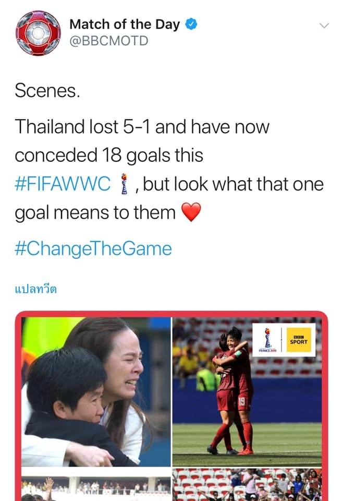Click the number 19 on player's shorts

point(241,402)
